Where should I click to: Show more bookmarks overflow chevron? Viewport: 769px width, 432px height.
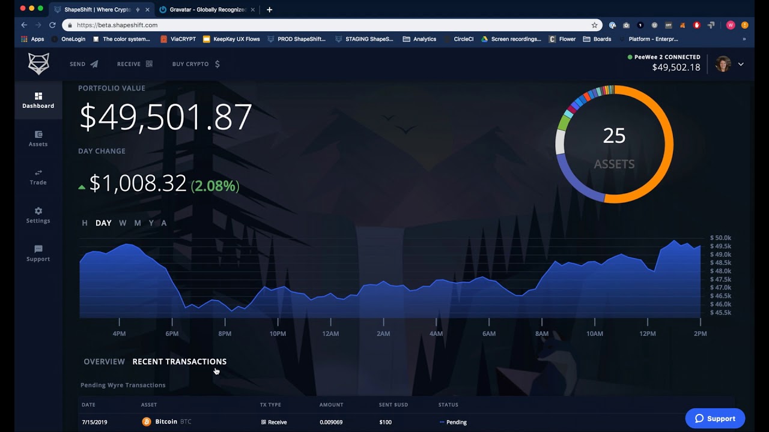click(x=744, y=39)
